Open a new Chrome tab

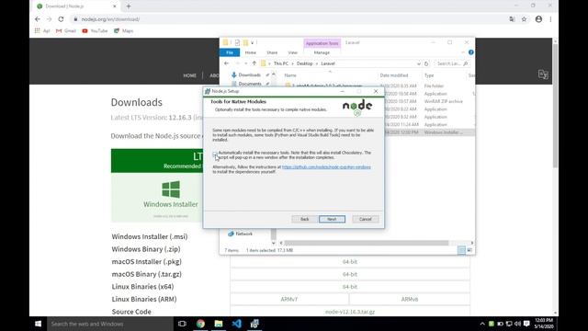pyautogui.click(x=129, y=6)
